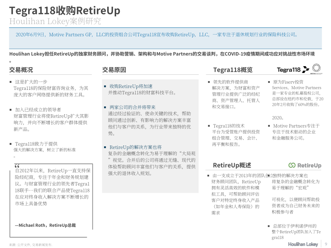Image resolution: width=331 pixels, height=248 pixels.
Task: Click the bold sentence 'Houlihan Lokey担任RetireUp的独家财务顾问'
Action: click(162, 54)
